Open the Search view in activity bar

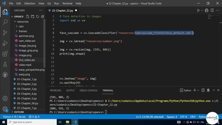tap(5, 22)
